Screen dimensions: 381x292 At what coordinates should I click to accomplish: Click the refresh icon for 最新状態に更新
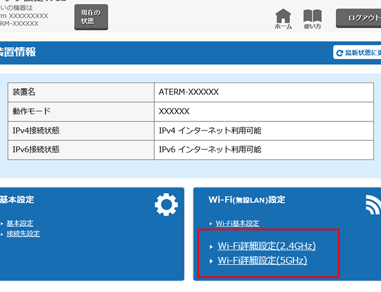[x=340, y=53]
